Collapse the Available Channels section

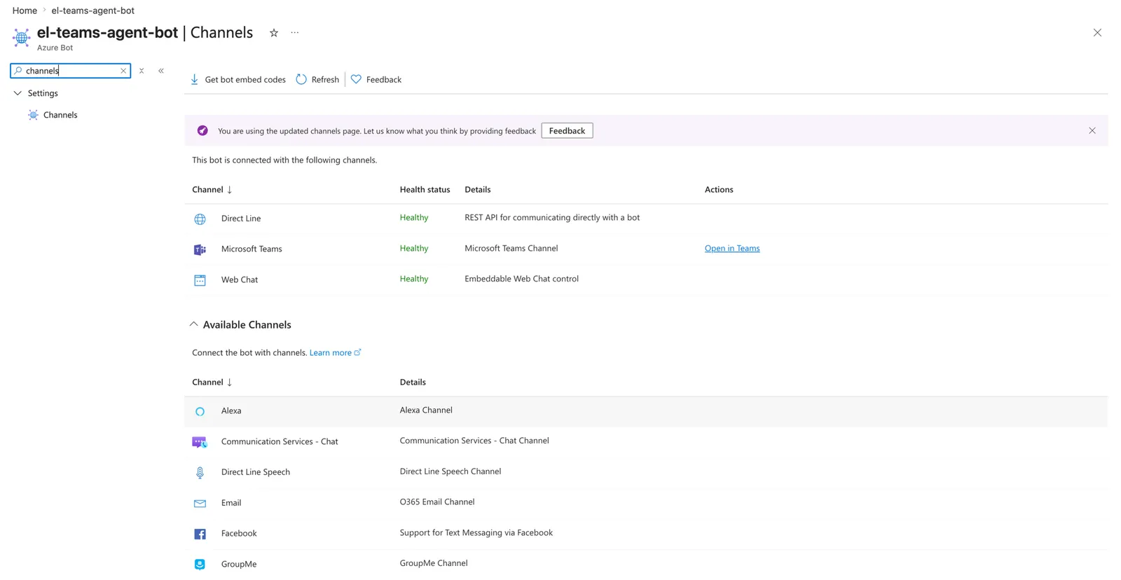[x=193, y=324]
